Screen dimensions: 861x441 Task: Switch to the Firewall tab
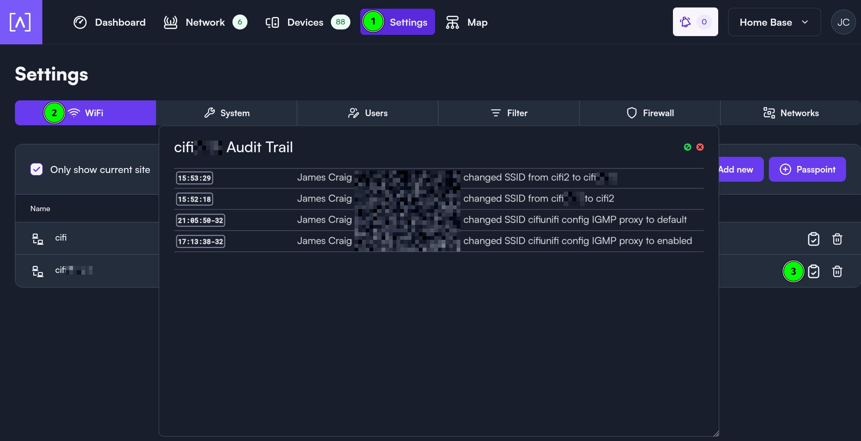click(x=650, y=113)
